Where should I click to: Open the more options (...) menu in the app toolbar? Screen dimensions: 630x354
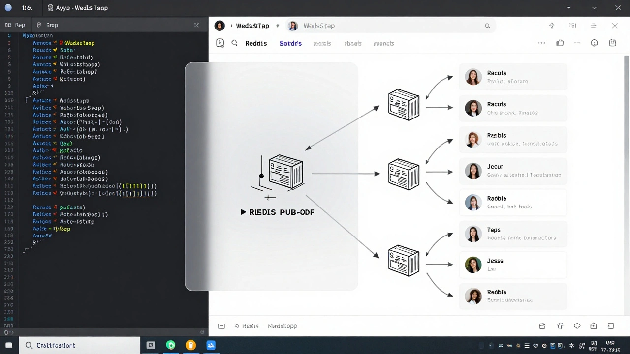(x=541, y=43)
